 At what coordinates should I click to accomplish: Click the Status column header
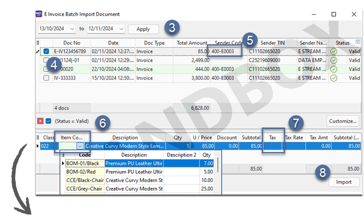click(342, 43)
